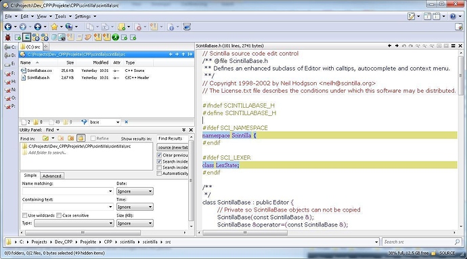Viewport: 467px width, 259px height.
Task: Click the green round running-man icon
Action: coord(115,37)
